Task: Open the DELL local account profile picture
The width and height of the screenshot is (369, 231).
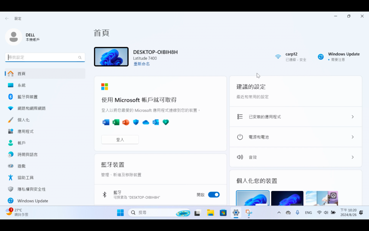Action: click(14, 37)
